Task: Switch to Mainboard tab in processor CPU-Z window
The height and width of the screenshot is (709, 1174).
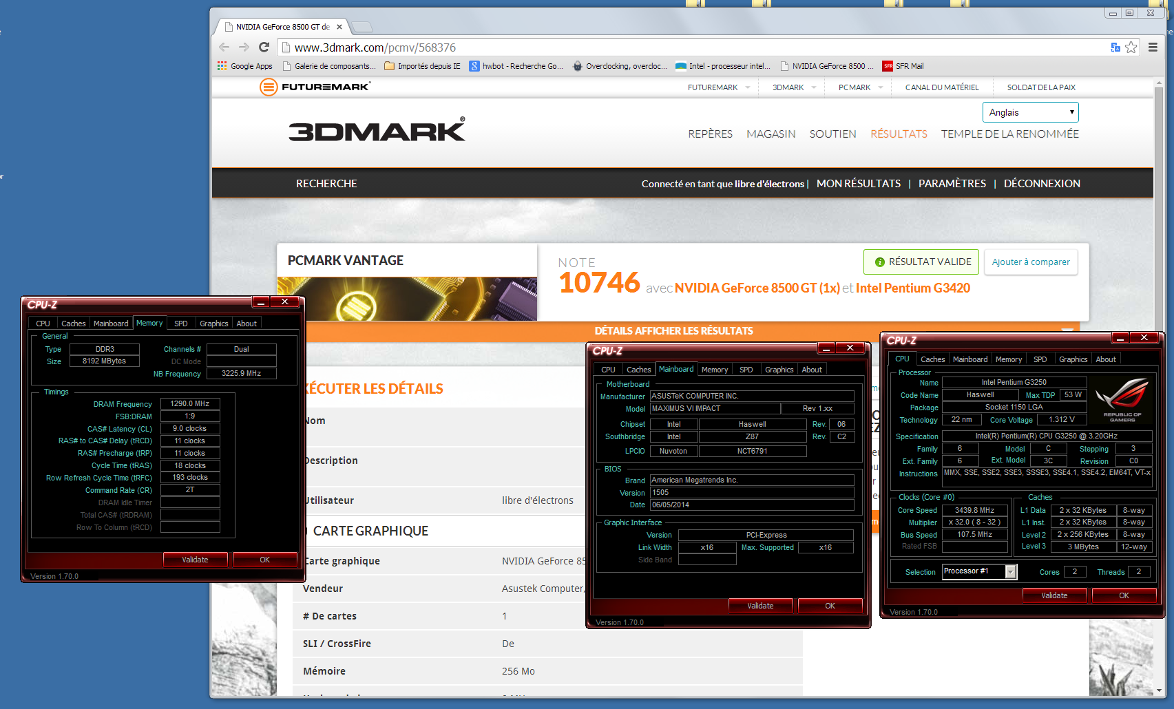Action: pos(969,359)
